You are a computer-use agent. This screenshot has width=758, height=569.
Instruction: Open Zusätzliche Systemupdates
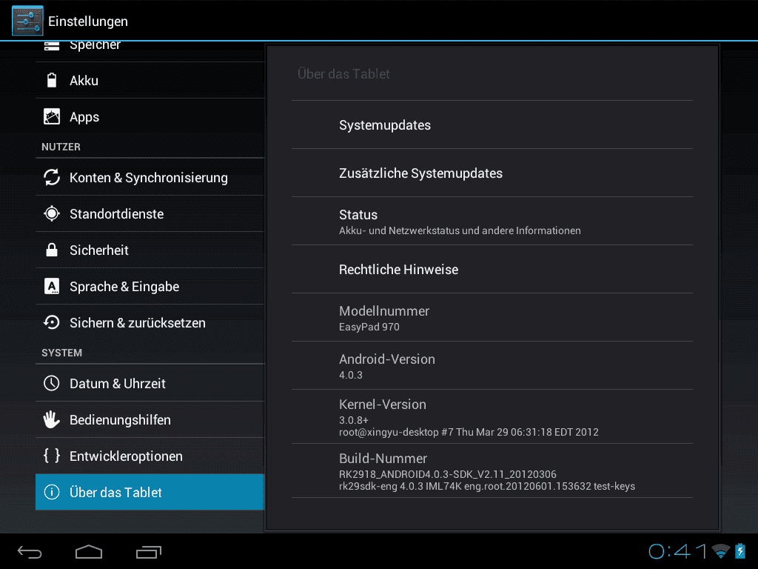492,173
